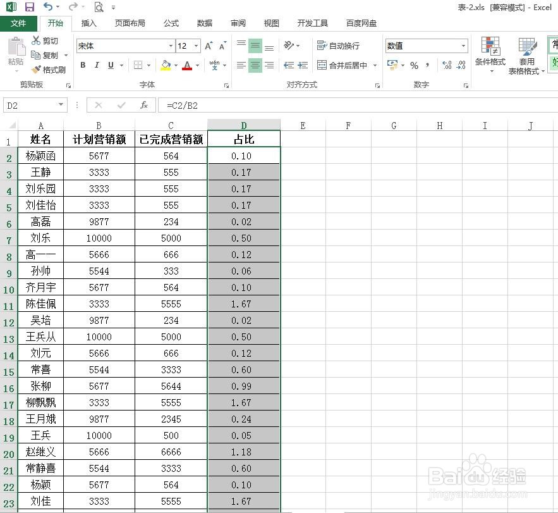Expand the Merge and Center (合并后居中) dropdown arrow
This screenshot has height=513, width=558.
(375, 65)
